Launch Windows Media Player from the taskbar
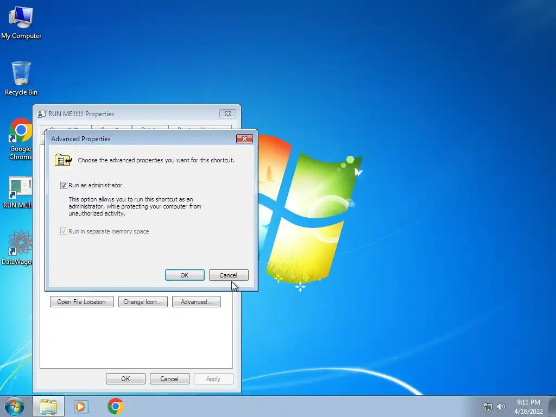The image size is (556, 417). 81,406
